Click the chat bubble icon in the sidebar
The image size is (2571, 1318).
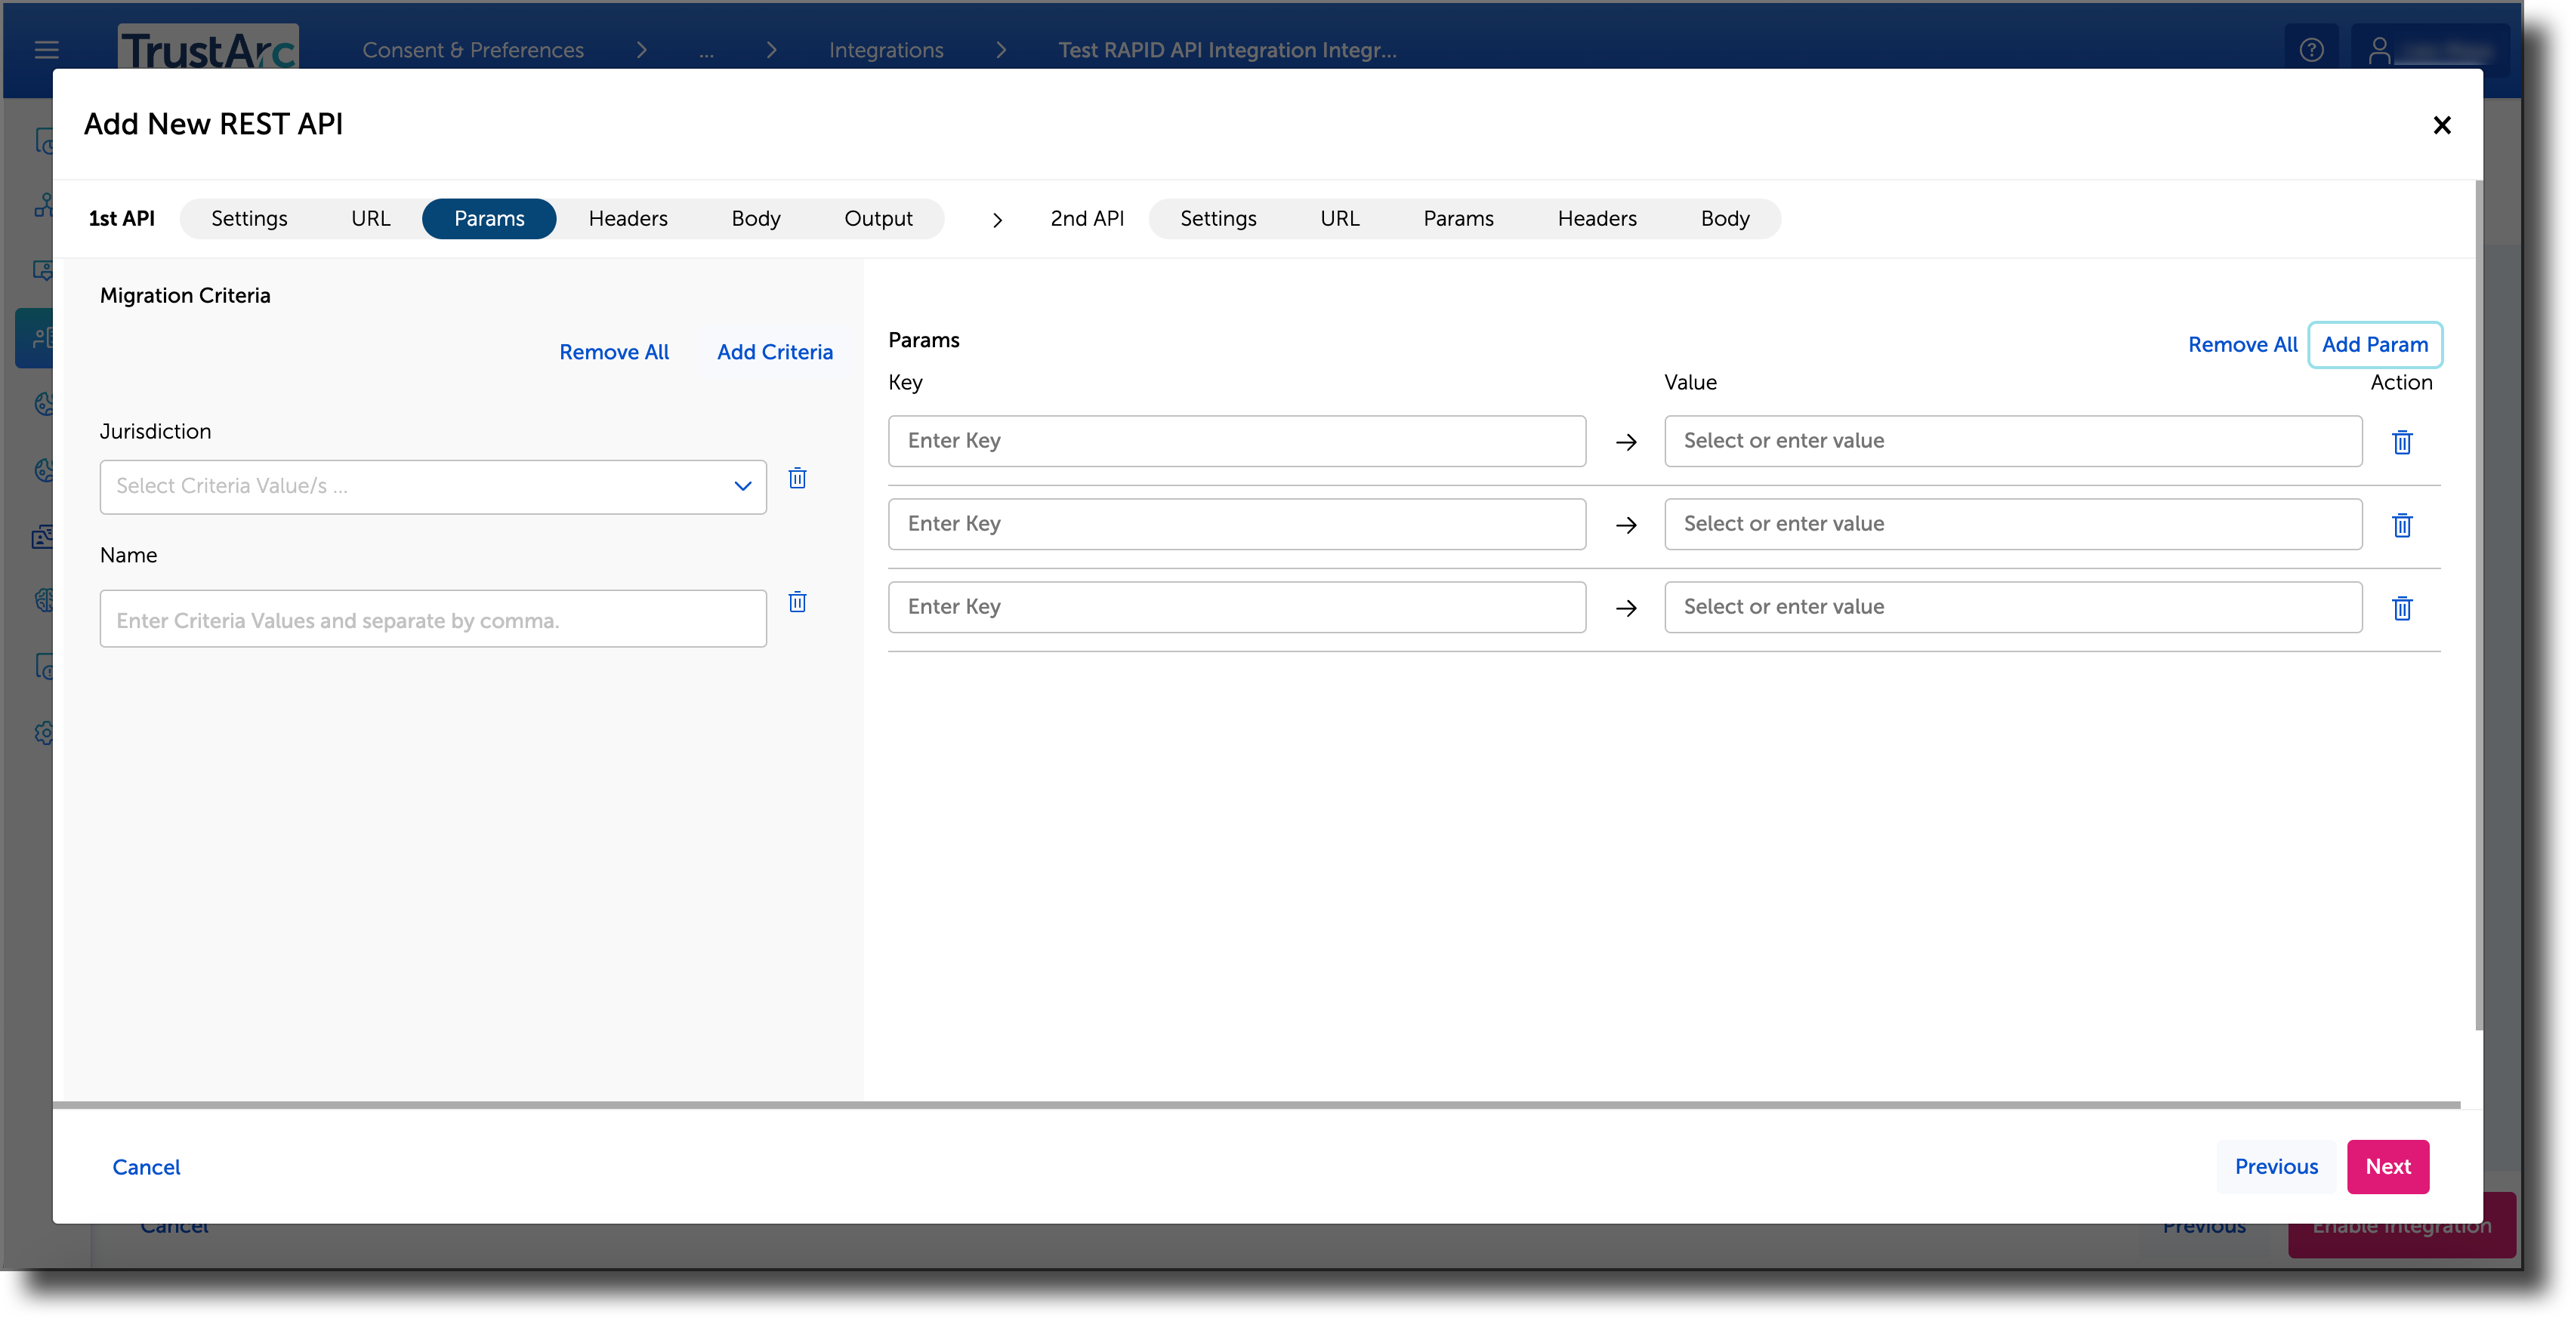coord(45,269)
